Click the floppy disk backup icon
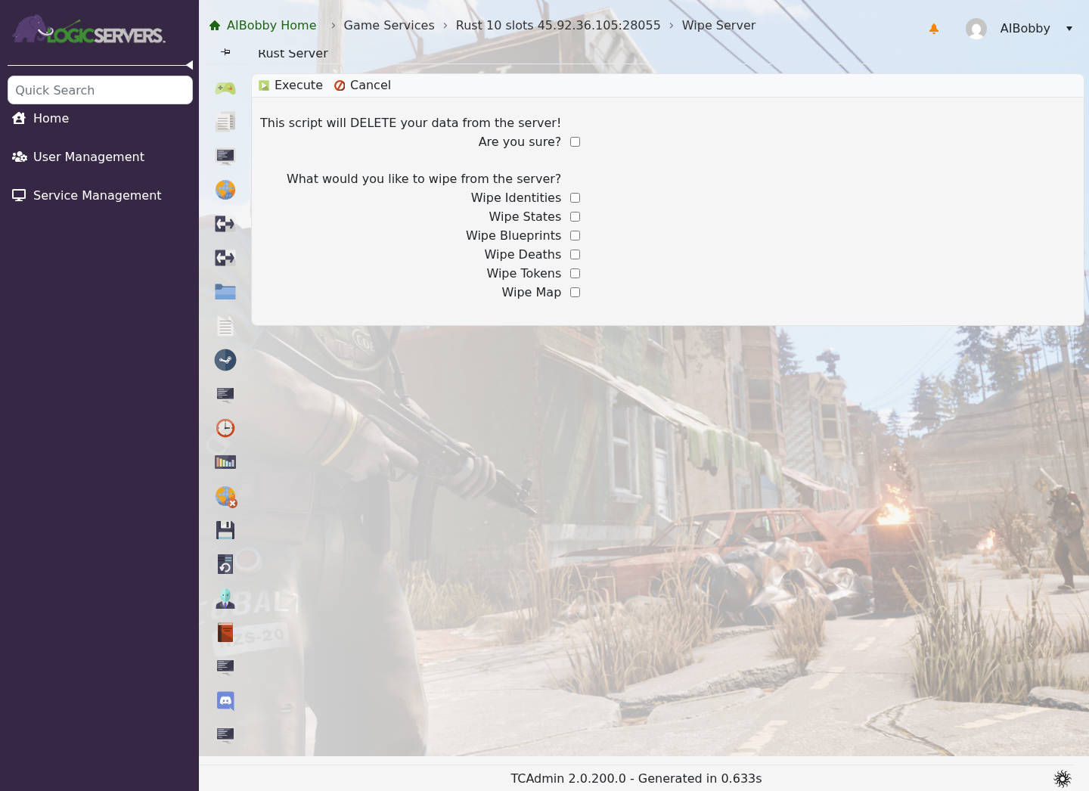The image size is (1089, 791). (225, 530)
